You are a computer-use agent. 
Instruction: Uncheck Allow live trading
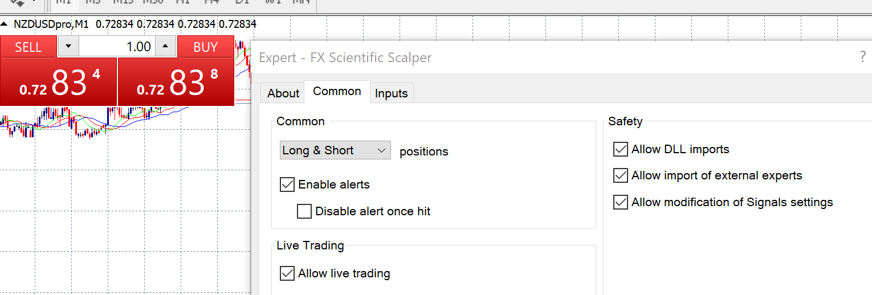[287, 273]
